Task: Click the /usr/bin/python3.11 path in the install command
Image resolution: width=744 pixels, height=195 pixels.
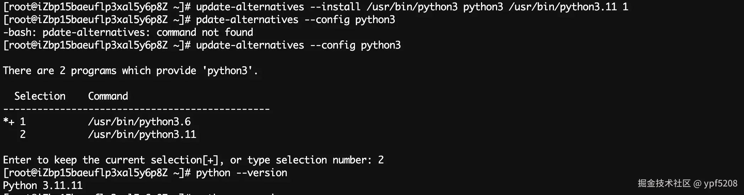Action: pos(562,7)
